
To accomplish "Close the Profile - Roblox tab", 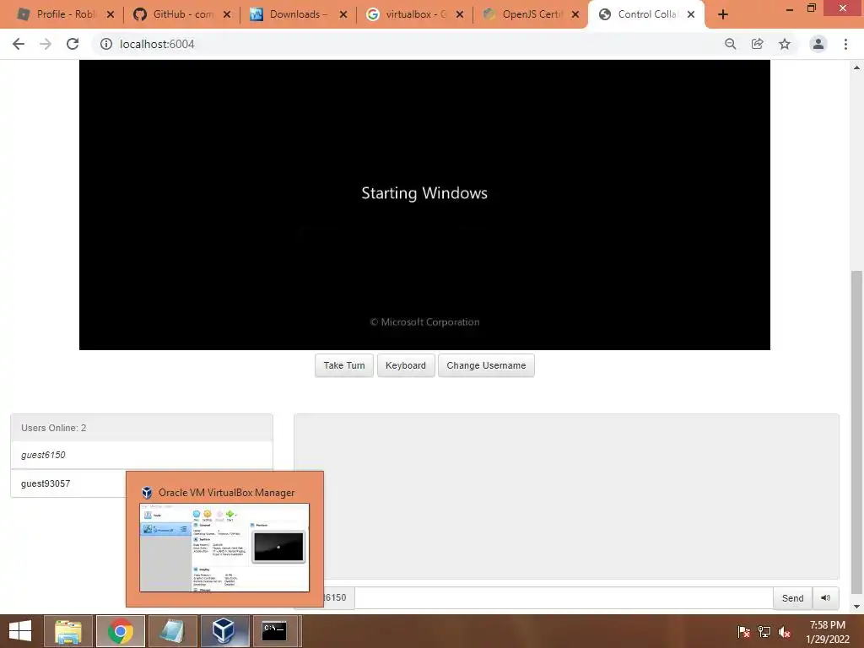I will (111, 15).
